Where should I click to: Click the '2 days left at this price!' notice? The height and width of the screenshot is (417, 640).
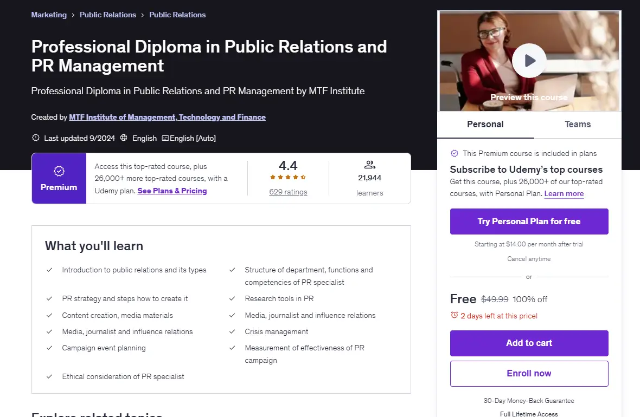tap(499, 316)
